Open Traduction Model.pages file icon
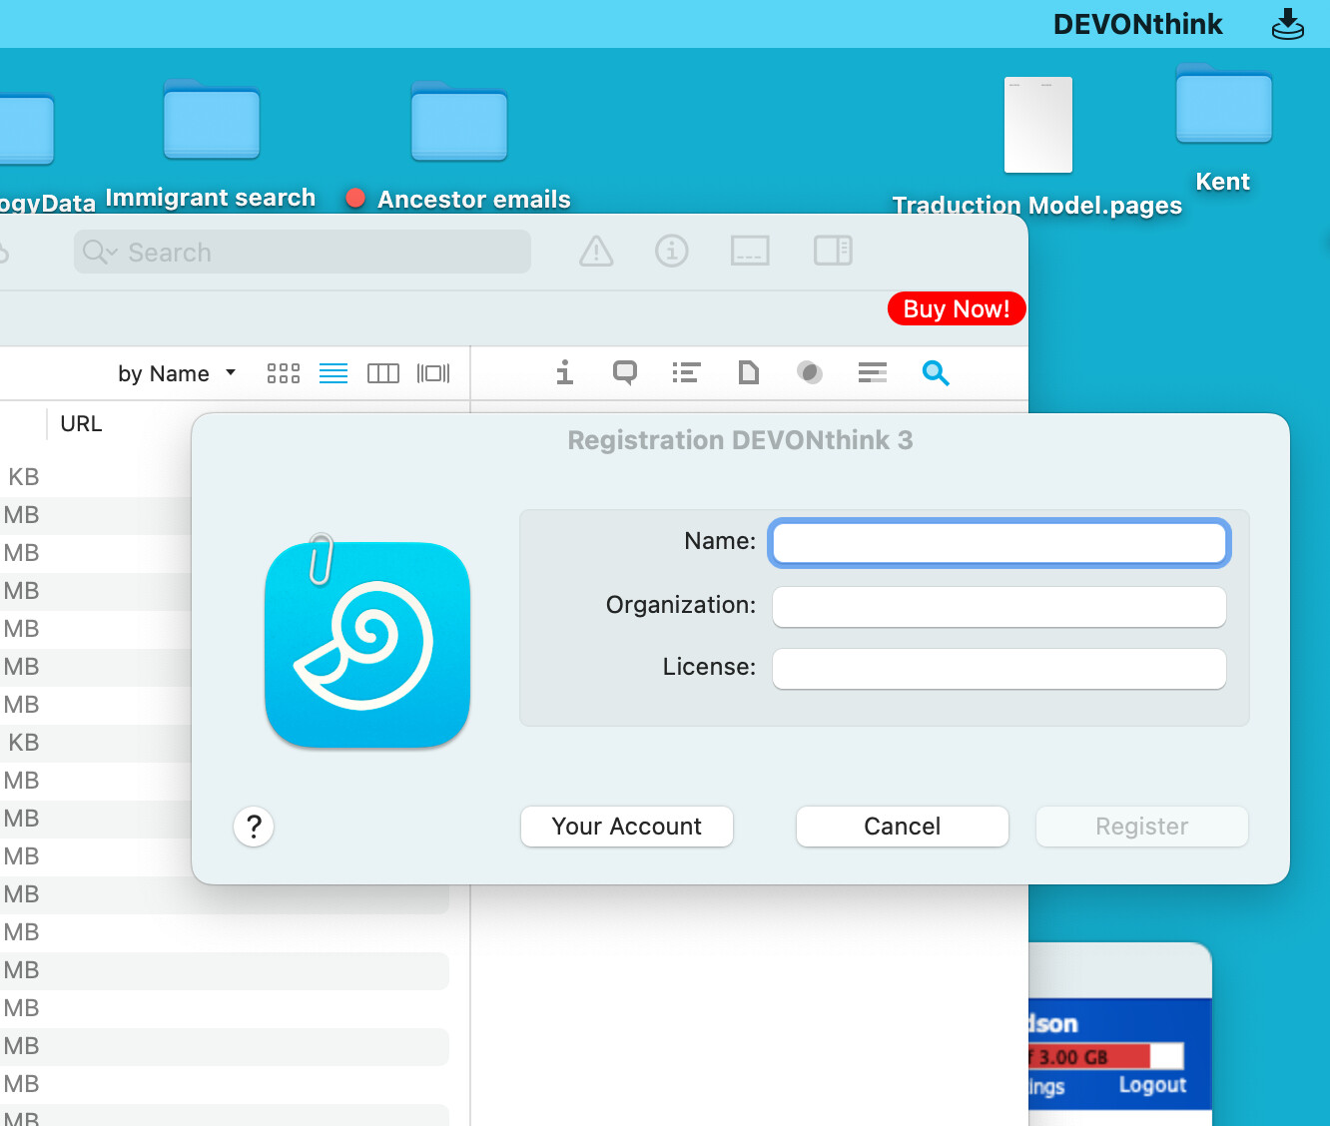The height and width of the screenshot is (1126, 1330). coord(1038,125)
